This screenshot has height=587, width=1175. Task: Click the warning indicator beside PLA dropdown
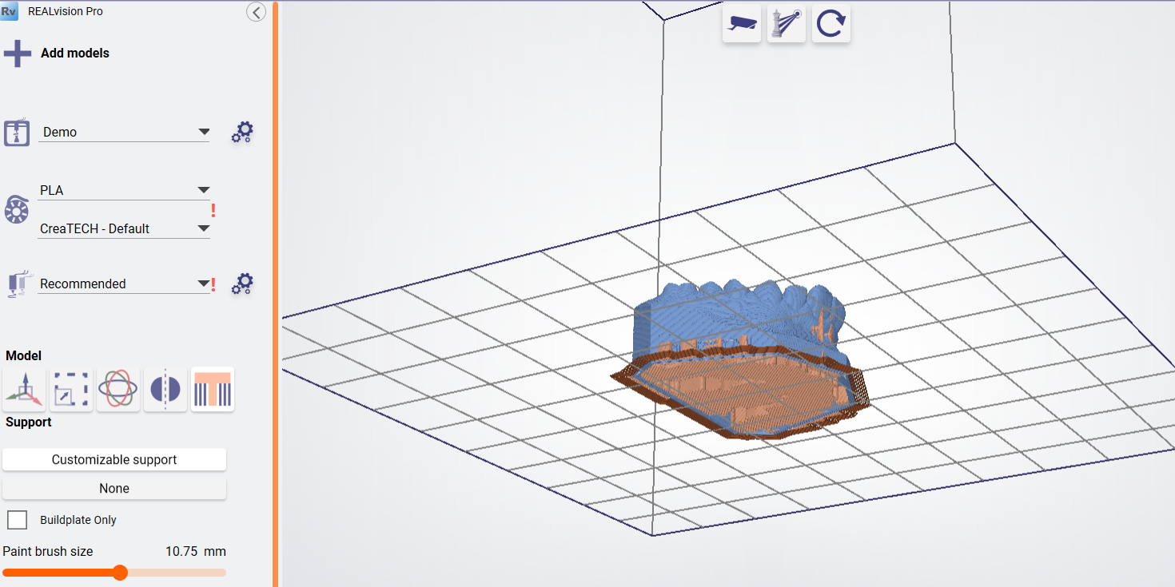click(x=213, y=209)
